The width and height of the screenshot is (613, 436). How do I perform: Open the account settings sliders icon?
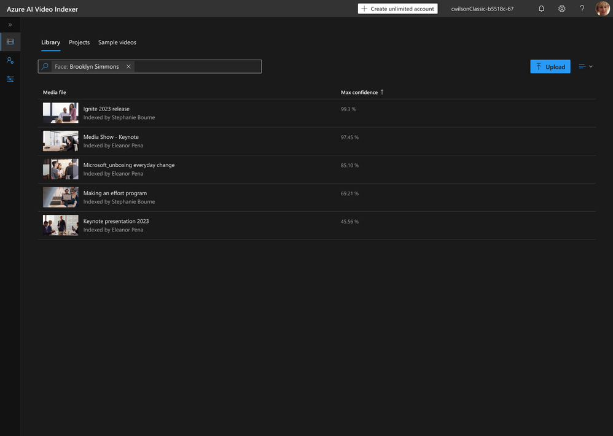10,79
